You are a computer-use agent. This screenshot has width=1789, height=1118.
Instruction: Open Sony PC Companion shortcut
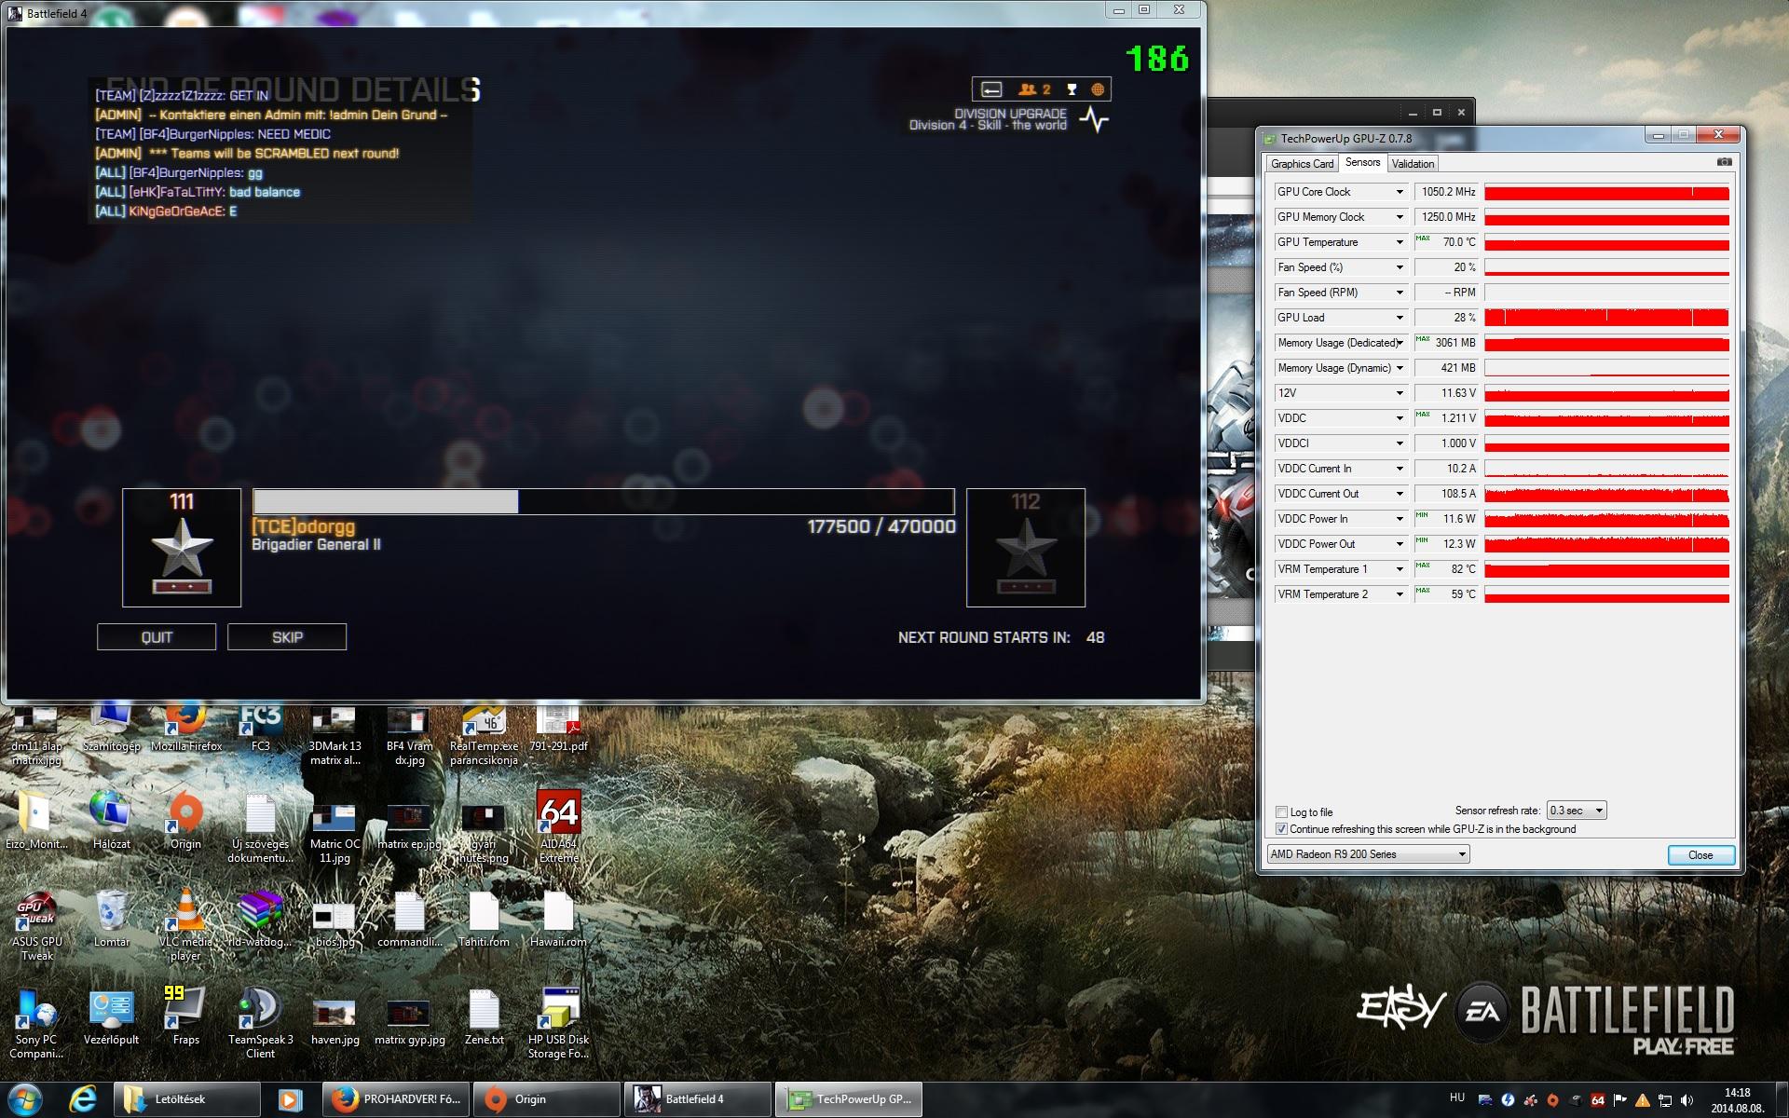36,1024
